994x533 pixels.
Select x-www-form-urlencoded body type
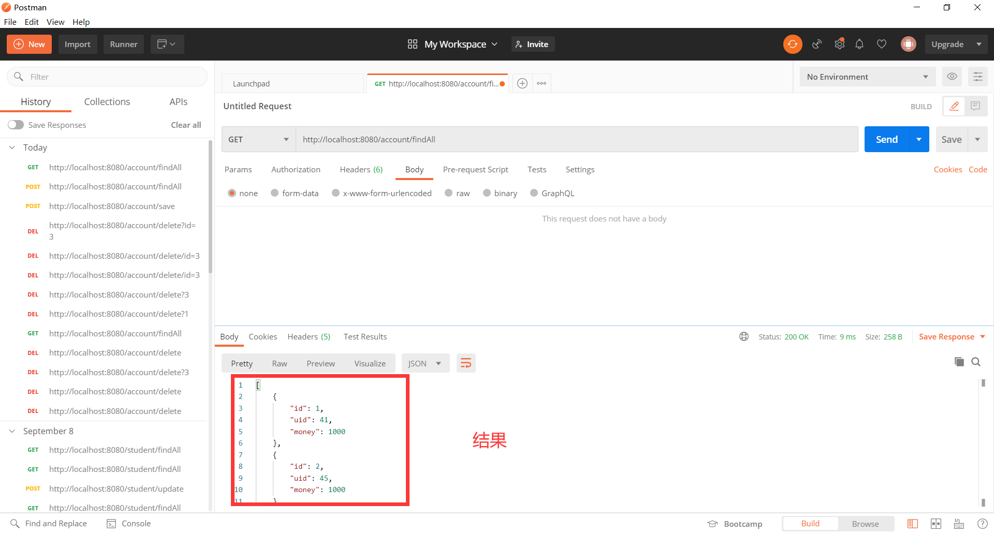335,193
